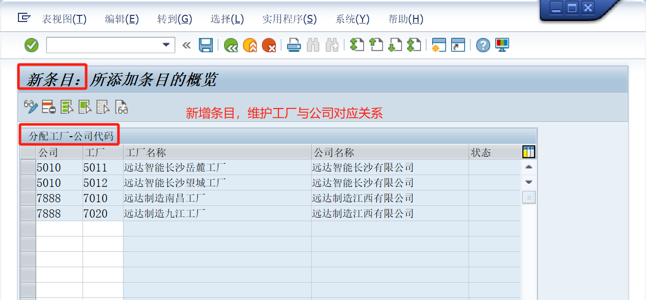Go to next page icon
The width and height of the screenshot is (646, 300).
click(x=395, y=45)
